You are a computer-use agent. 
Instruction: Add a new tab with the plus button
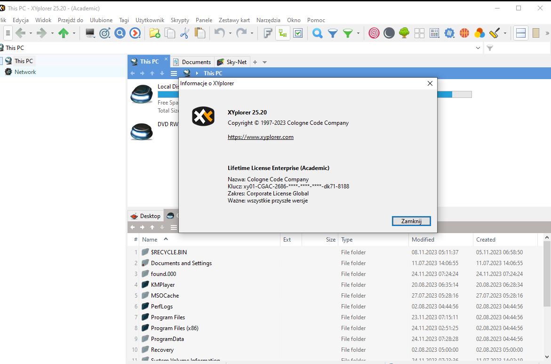(255, 62)
